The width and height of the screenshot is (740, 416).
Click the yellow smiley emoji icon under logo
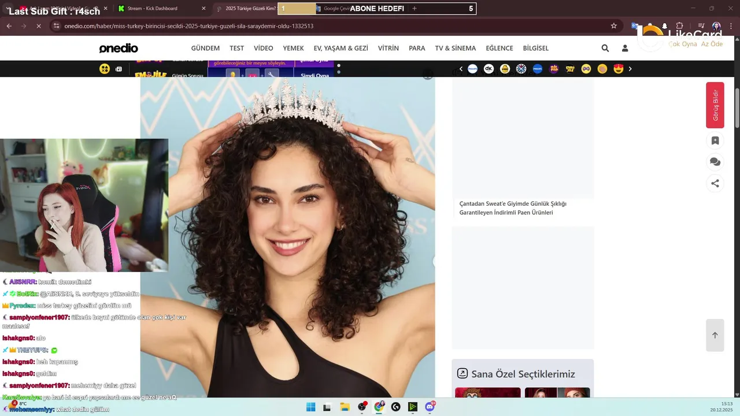pyautogui.click(x=104, y=69)
